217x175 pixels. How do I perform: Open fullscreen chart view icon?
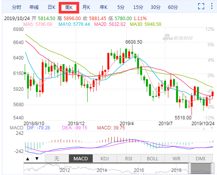[201, 6]
